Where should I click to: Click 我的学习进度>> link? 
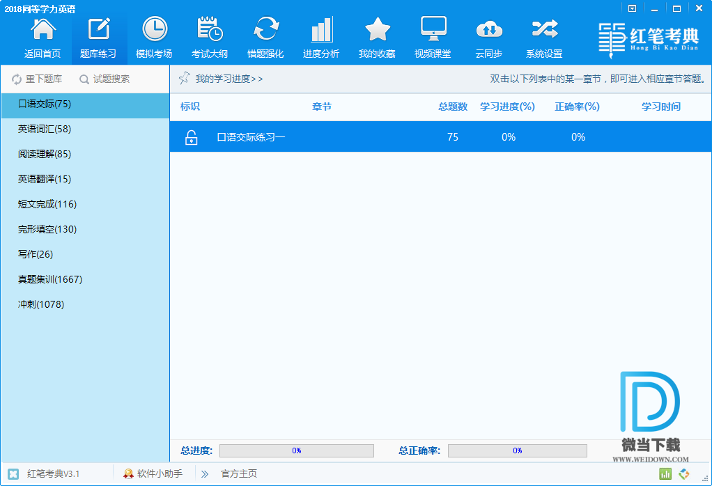point(229,79)
